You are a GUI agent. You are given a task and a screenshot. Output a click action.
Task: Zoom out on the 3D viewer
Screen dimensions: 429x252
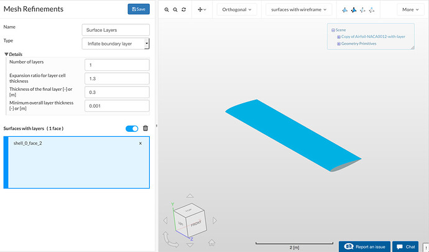coord(175,9)
